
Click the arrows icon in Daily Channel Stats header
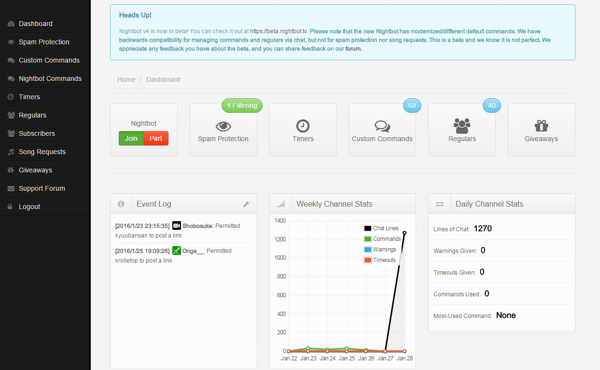point(440,204)
